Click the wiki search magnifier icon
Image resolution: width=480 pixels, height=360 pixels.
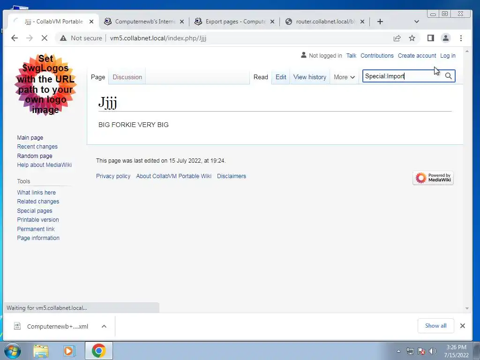pyautogui.click(x=448, y=76)
